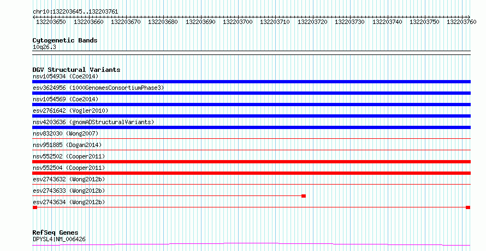Viewport: 486px width, 251px height.
Task: Open the nsv1054569 (Coe2014) variant label
Action: coord(66,99)
